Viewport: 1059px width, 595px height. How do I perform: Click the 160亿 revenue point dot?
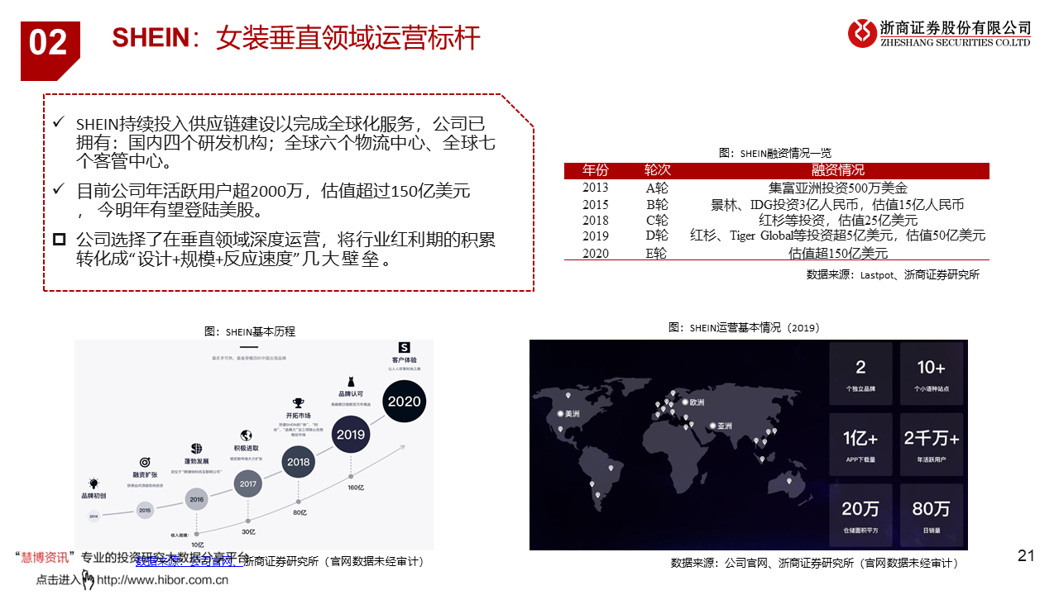point(351,477)
